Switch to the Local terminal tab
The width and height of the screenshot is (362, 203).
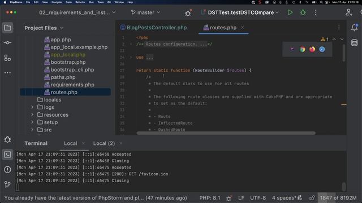(x=70, y=143)
